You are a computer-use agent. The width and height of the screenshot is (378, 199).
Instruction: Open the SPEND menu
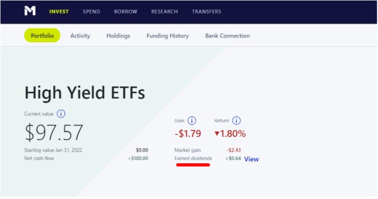click(92, 12)
